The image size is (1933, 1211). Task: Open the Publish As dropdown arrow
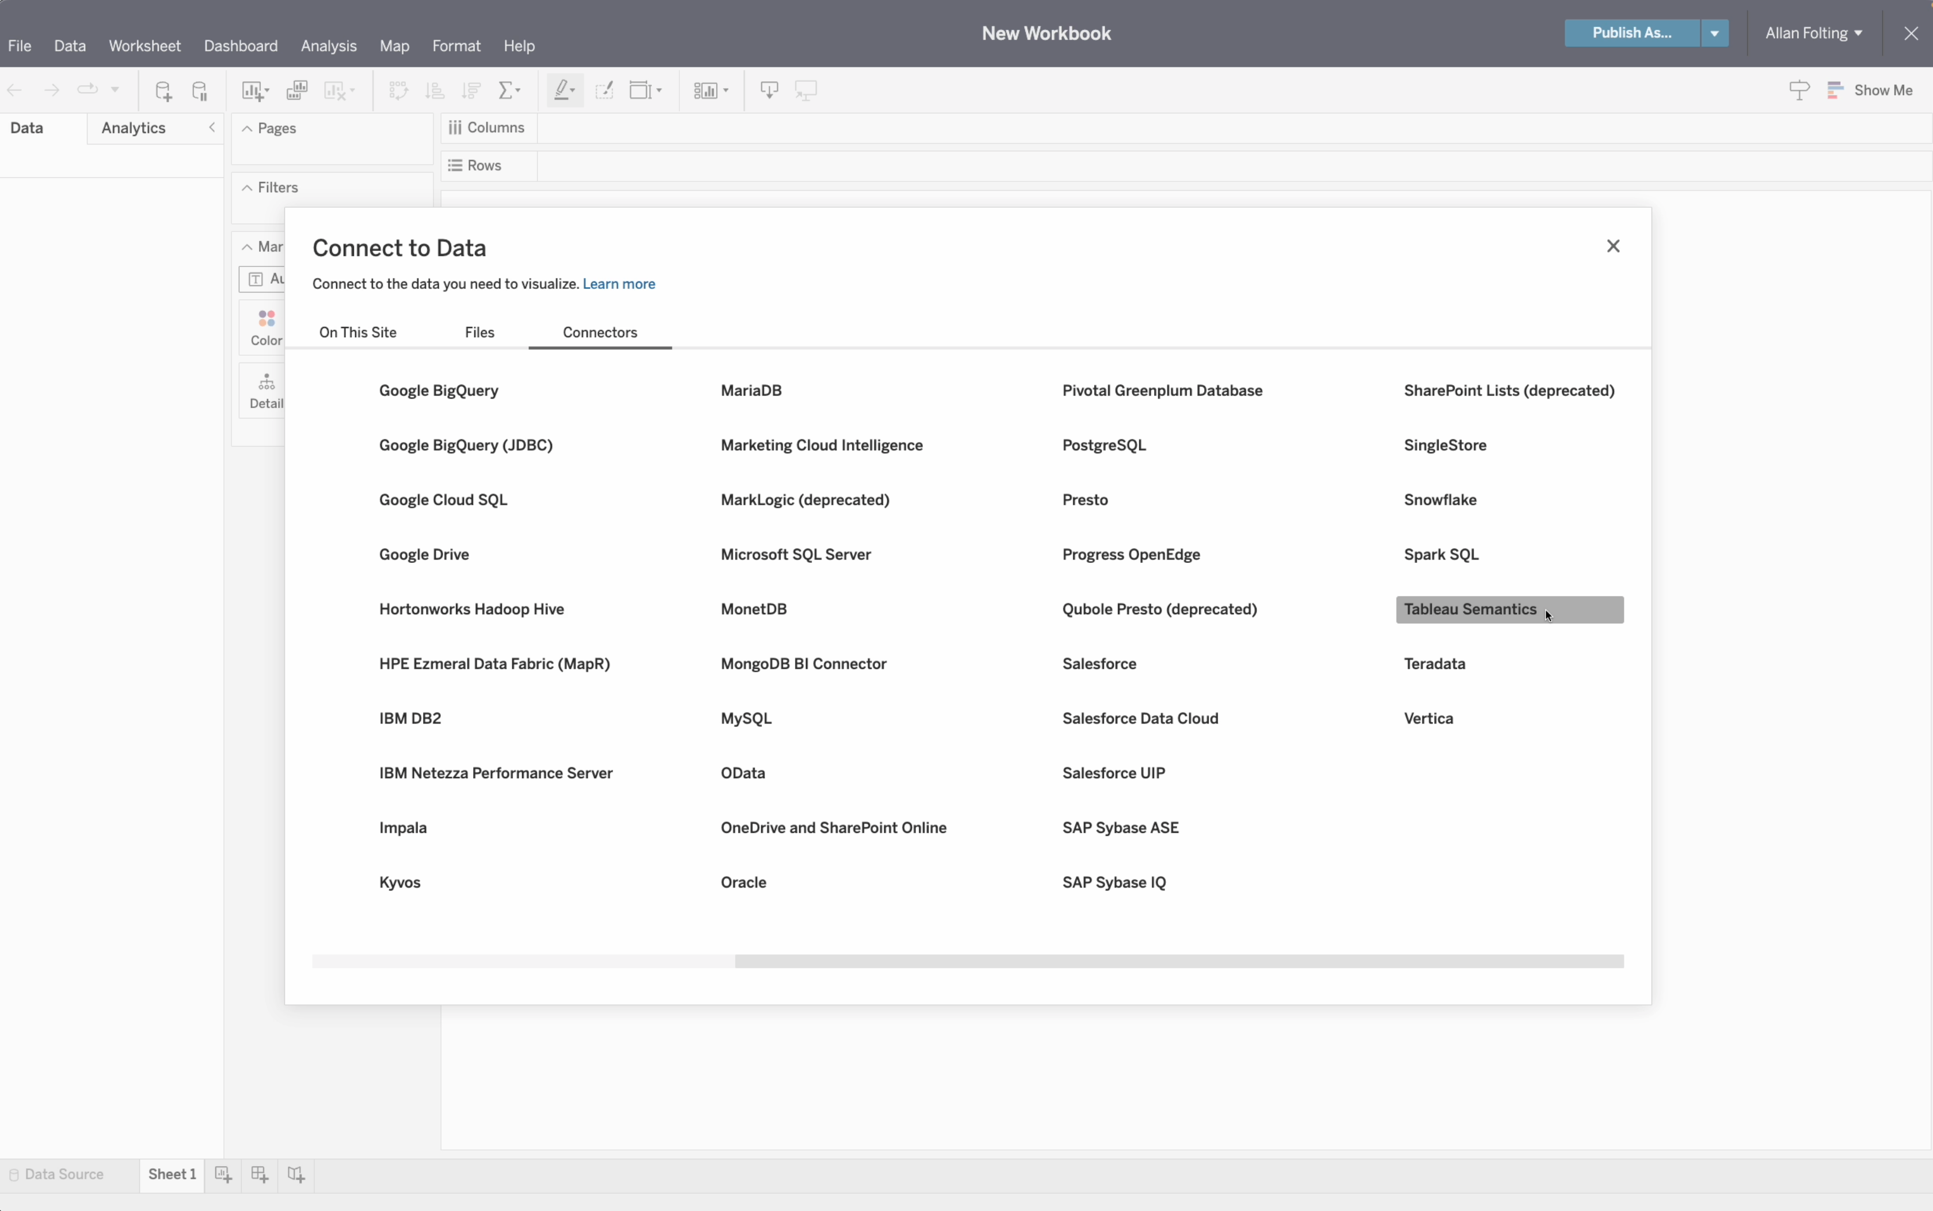[x=1714, y=33]
